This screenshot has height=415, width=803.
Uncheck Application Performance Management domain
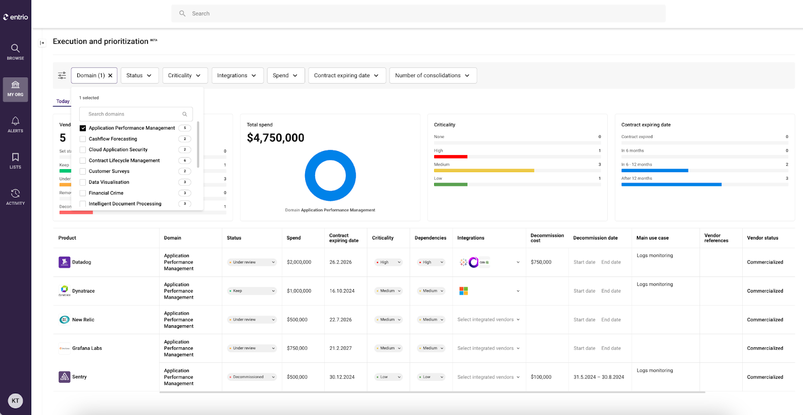83,128
